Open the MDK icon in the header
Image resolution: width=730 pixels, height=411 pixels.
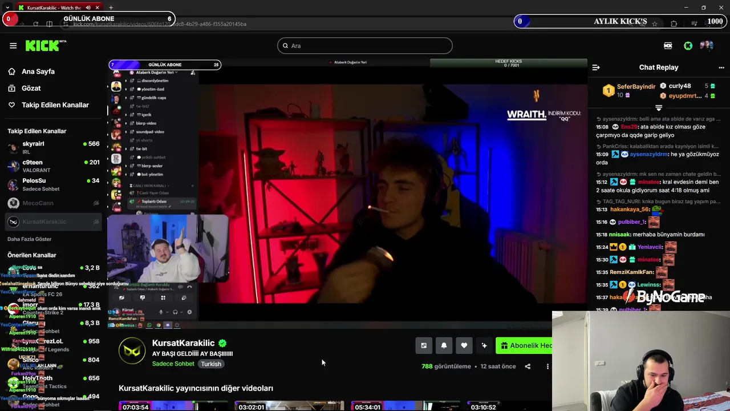(x=668, y=46)
